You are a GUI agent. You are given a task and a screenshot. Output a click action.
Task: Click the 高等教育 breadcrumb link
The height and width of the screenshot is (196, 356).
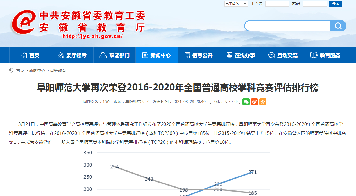(58, 70)
